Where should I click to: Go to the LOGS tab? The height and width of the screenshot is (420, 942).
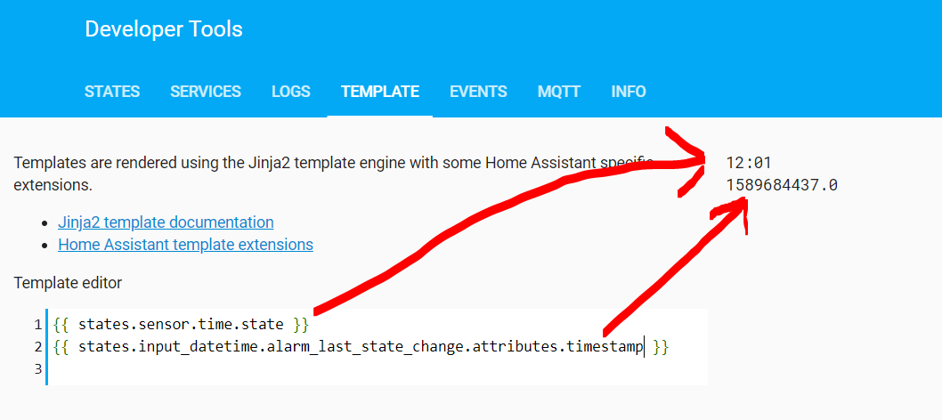coord(291,92)
